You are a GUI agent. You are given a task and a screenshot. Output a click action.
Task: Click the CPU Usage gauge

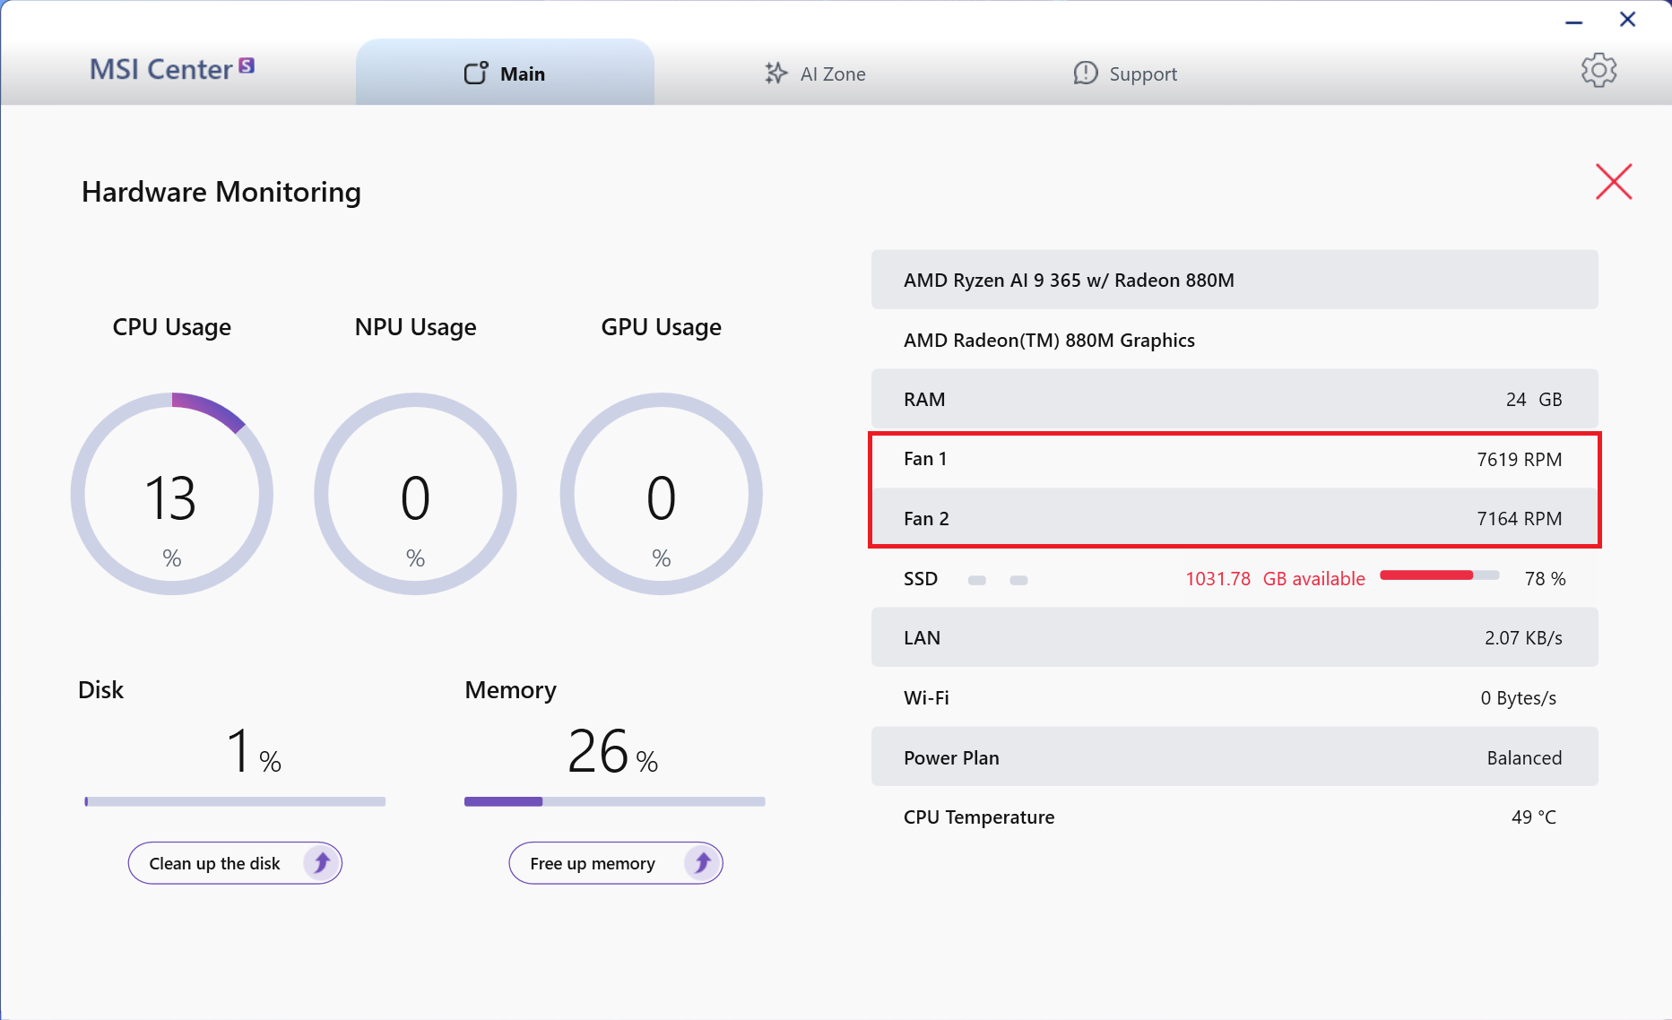coord(172,494)
